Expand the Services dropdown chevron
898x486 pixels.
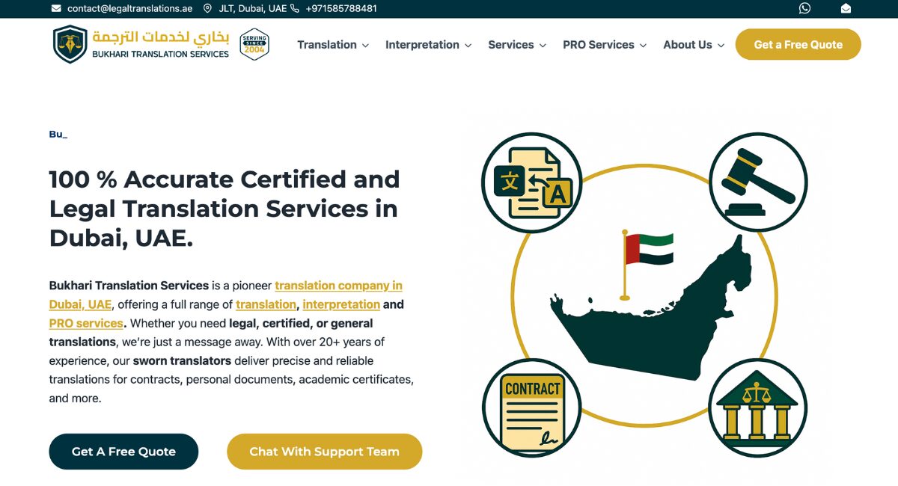(x=542, y=46)
